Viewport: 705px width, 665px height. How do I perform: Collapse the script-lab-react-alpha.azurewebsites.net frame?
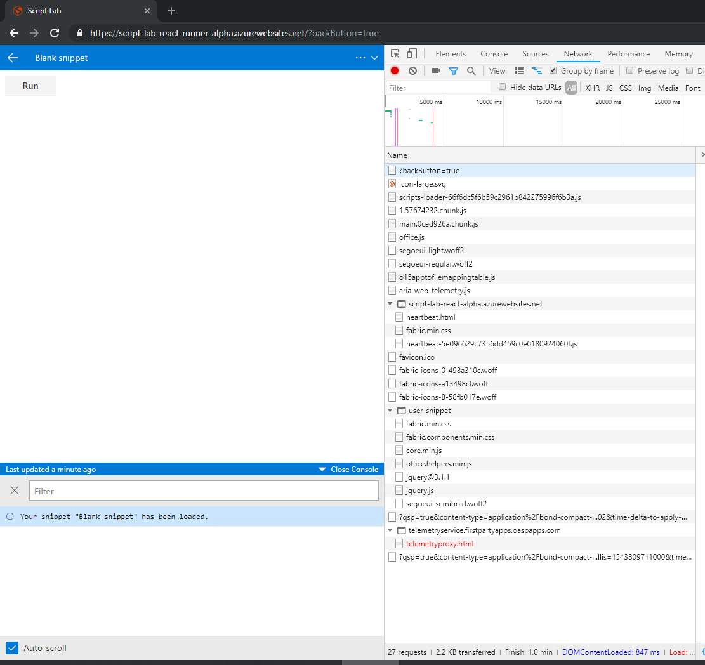(390, 303)
